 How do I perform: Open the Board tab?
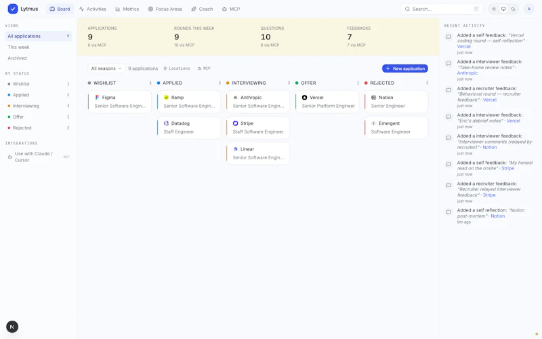(60, 9)
